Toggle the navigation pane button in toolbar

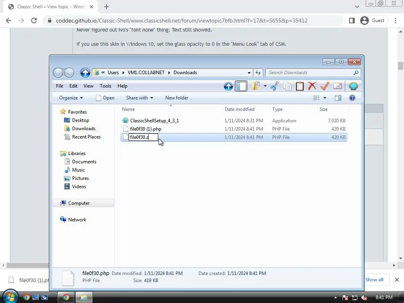tap(241, 86)
